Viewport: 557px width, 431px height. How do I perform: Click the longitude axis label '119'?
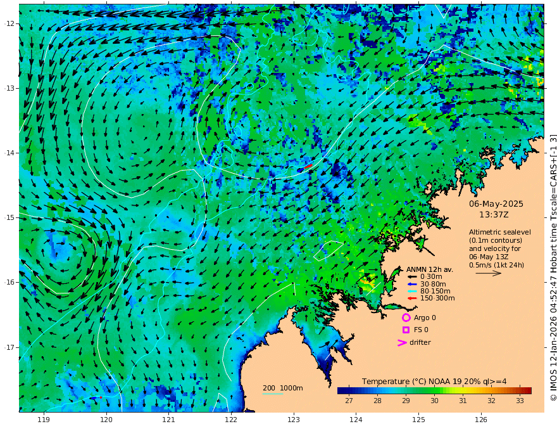(x=44, y=420)
